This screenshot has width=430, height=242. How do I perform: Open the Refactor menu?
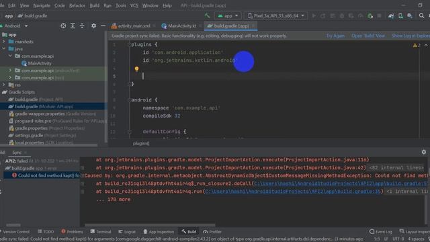coord(77,5)
